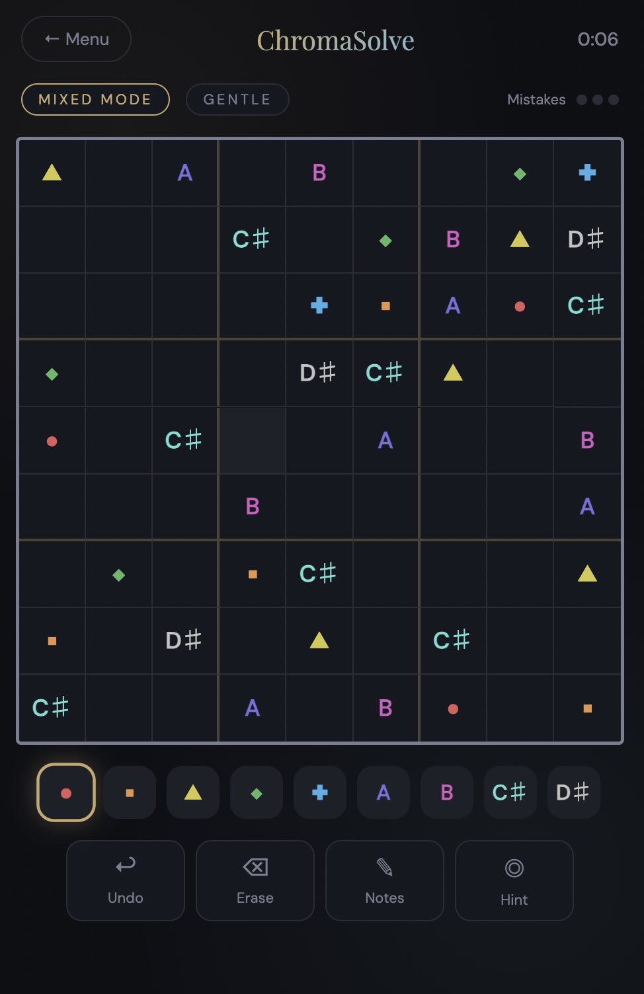Select the D# note in palette

pos(573,792)
